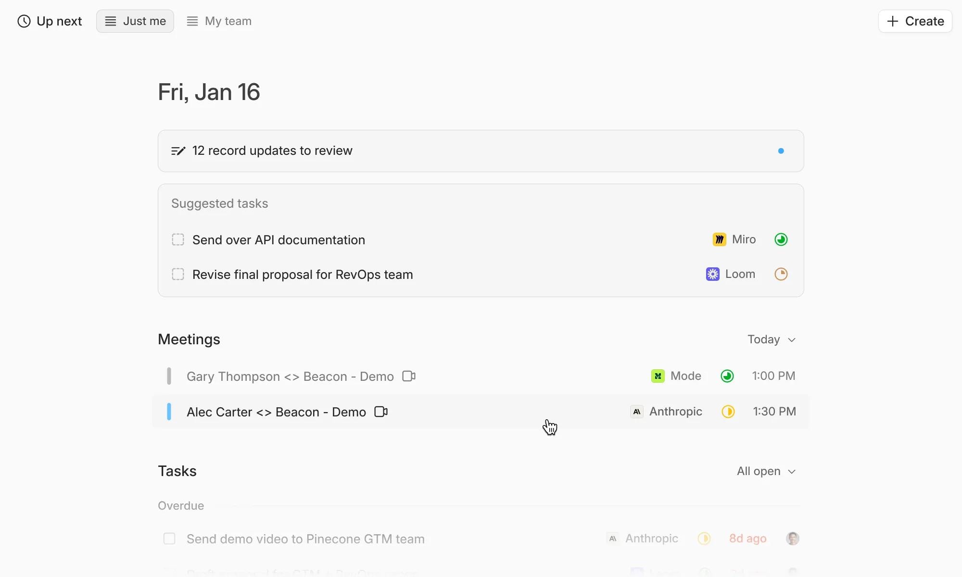Open the All open tasks dropdown
Image resolution: width=962 pixels, height=577 pixels.
click(x=766, y=471)
